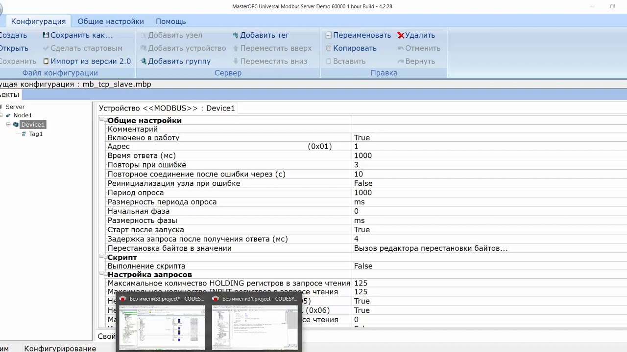Image resolution: width=627 pixels, height=352 pixels.
Task: Click the Redo (Вернуть) icon
Action: pyautogui.click(x=401, y=61)
